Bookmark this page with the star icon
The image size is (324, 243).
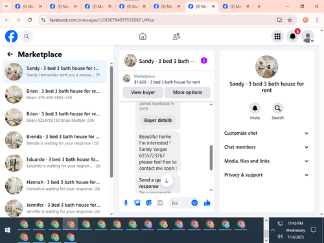click(x=290, y=20)
